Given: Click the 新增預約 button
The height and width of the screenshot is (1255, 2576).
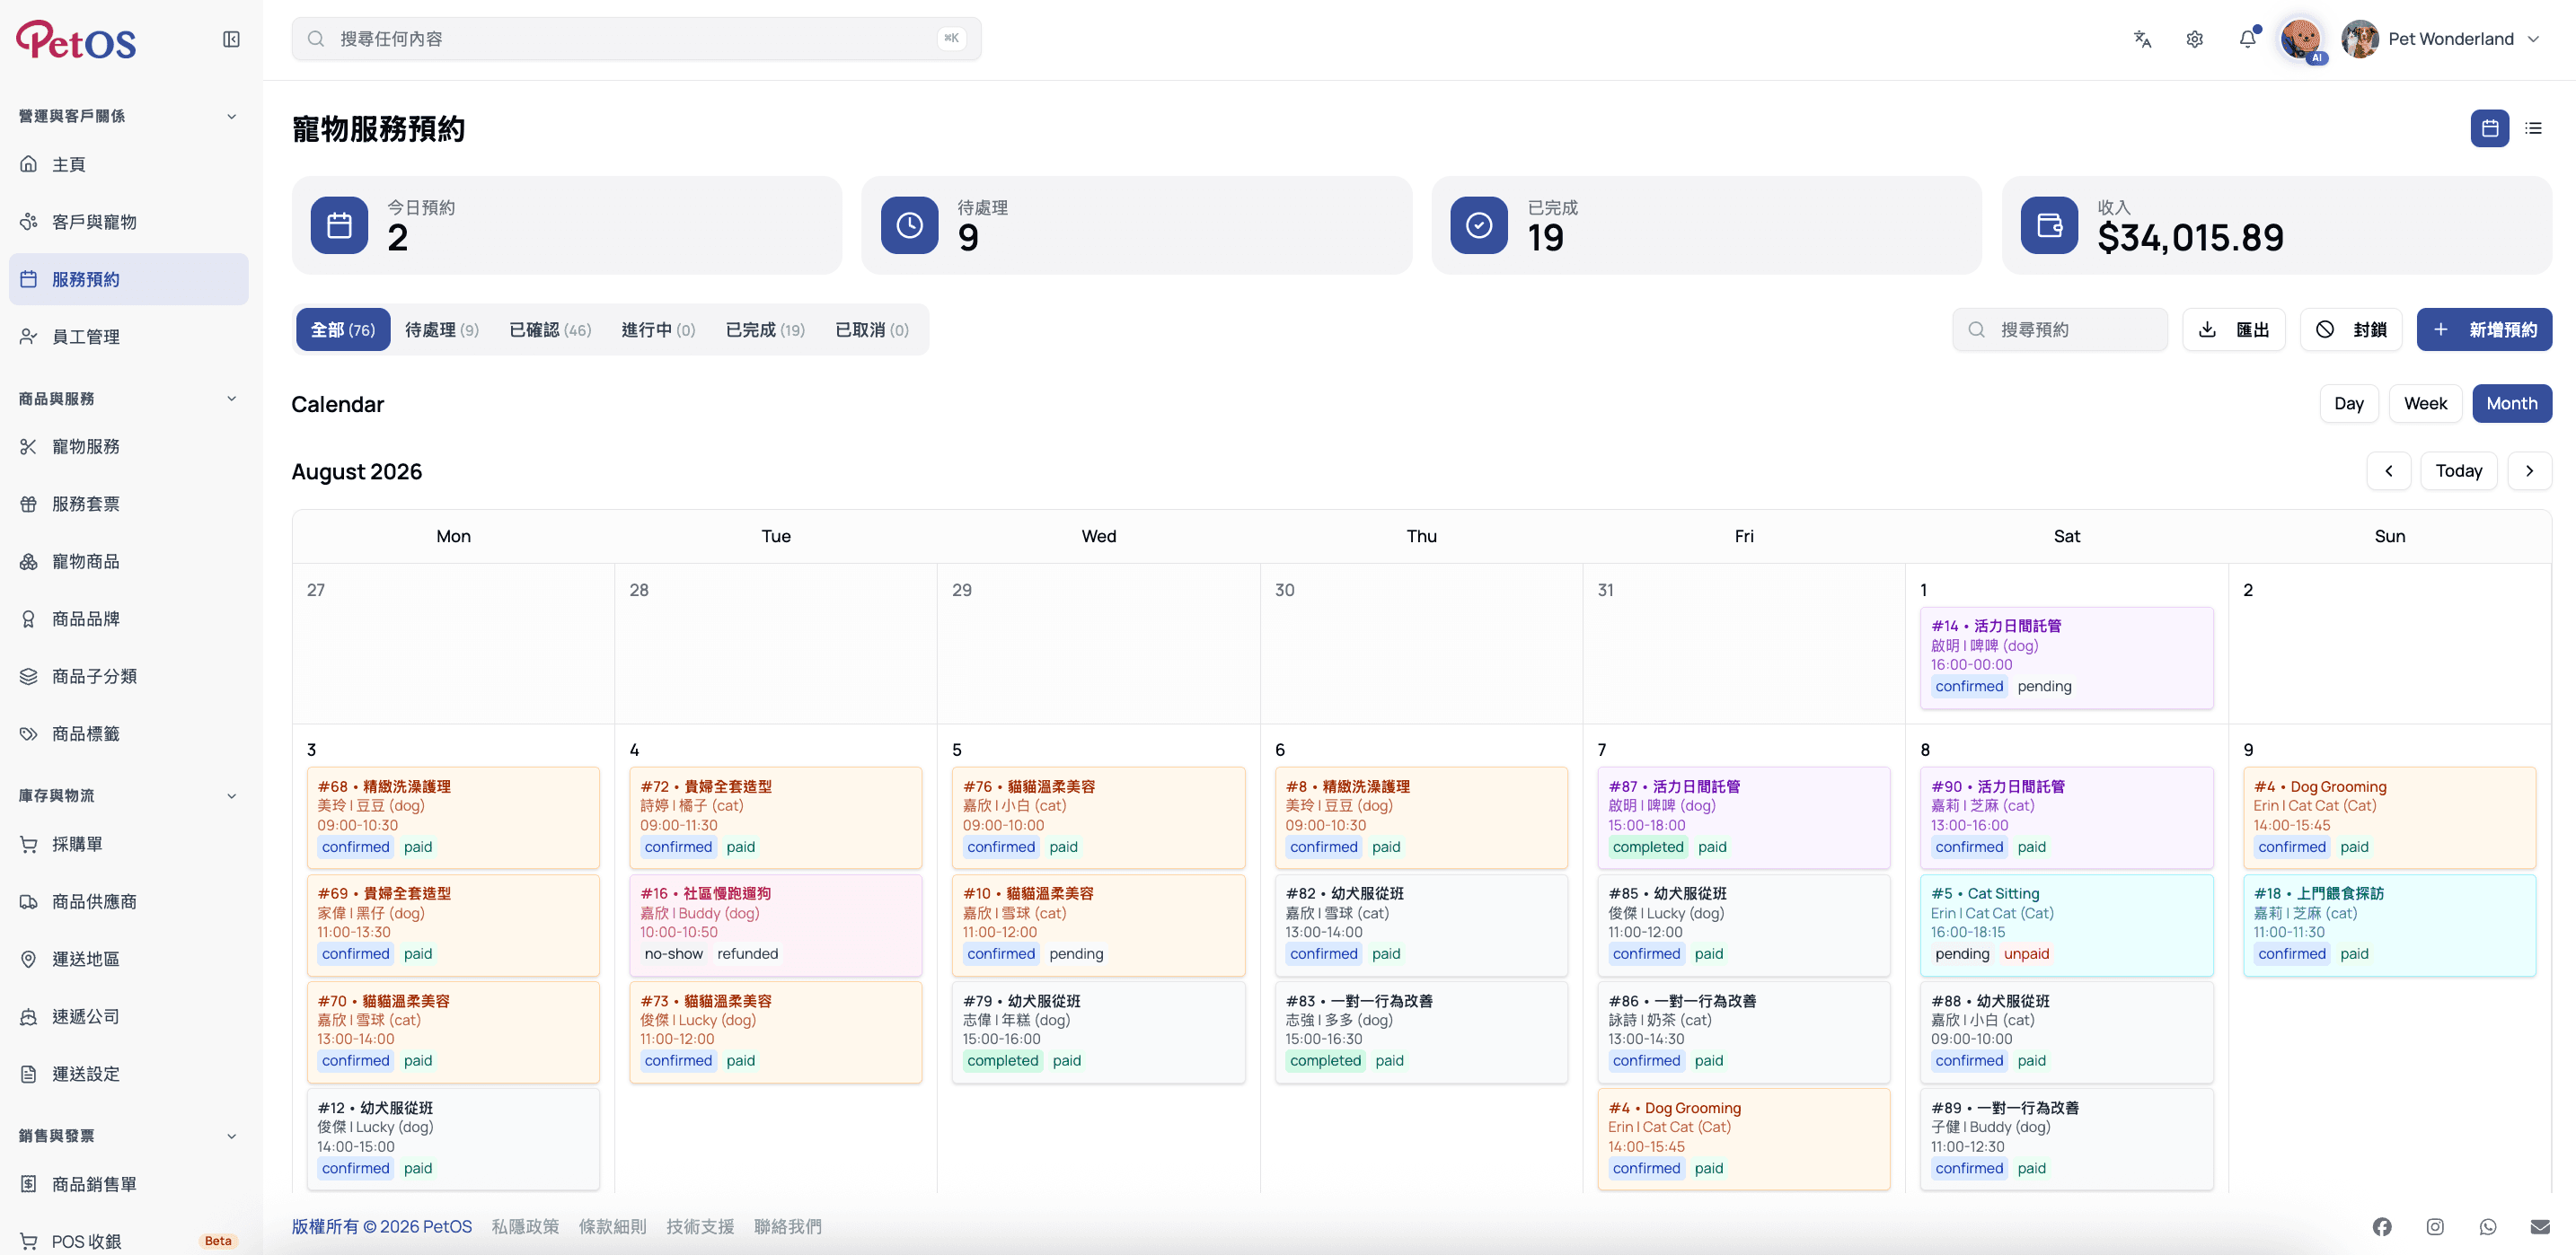Looking at the screenshot, I should click(2484, 329).
